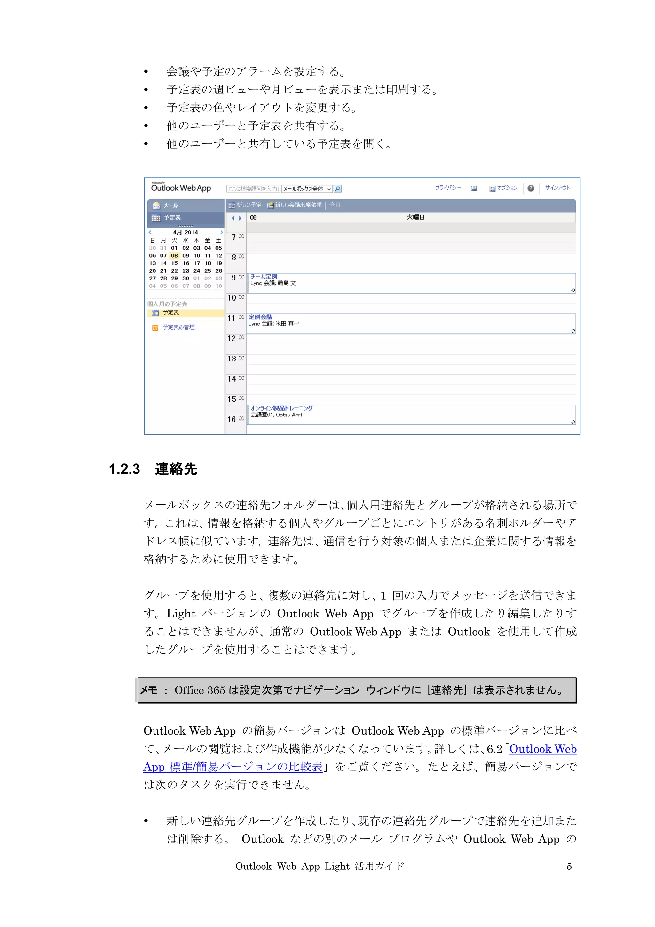Open the プライバシー link
Screen dimensions: 655x927
click(x=448, y=187)
